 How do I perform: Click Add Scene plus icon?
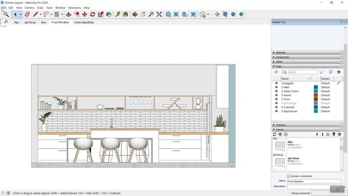[x=280, y=134]
